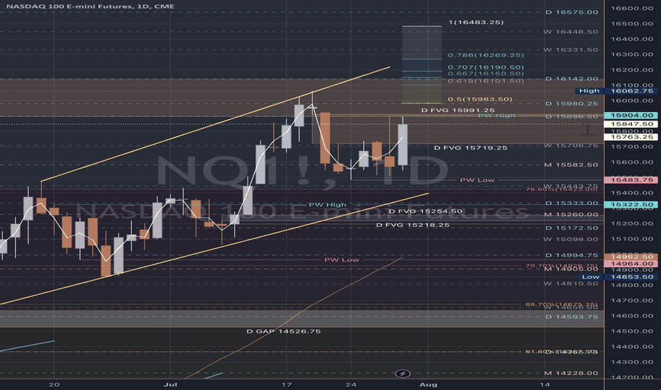Screen dimensions: 661x390
Task: Click the Fibonacci 1(16483.25) label
Action: point(476,23)
